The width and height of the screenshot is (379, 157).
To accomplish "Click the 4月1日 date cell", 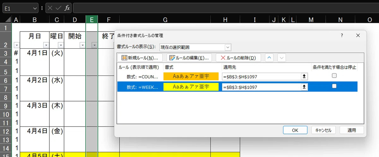I will click(34, 53).
